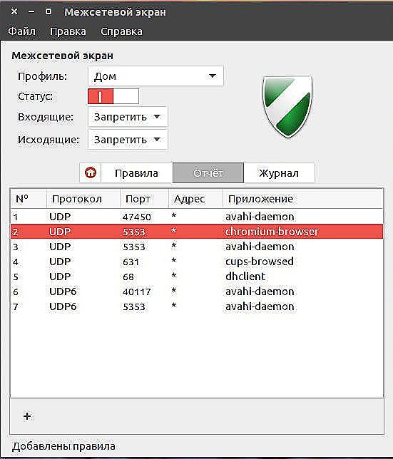Viewport: 393px width, 459px height.
Task: Open the Правка menu
Action: (68, 31)
